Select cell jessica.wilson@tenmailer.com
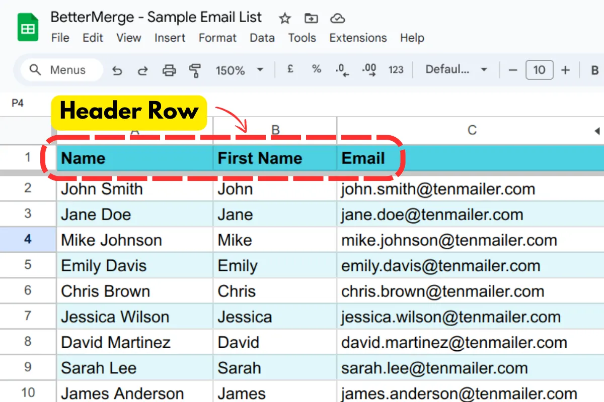604x402 pixels. [x=470, y=317]
